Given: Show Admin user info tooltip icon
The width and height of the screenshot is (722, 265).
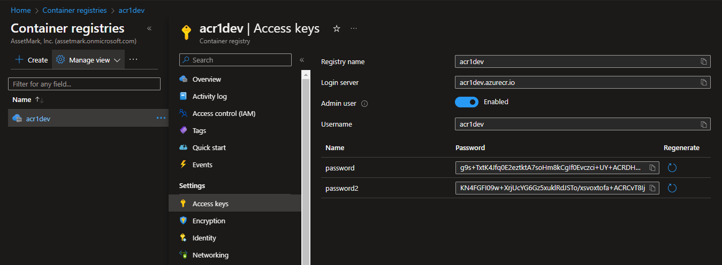Looking at the screenshot, I should (364, 104).
